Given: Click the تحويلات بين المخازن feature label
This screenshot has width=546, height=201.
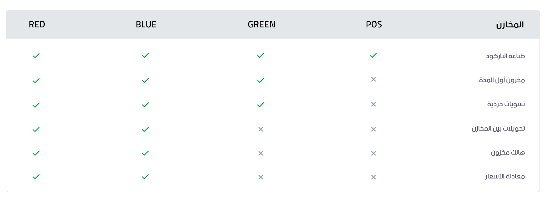Looking at the screenshot, I should (x=498, y=129).
